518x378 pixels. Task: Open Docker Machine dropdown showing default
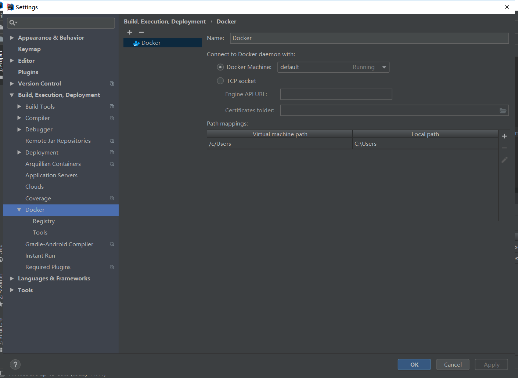tap(333, 67)
